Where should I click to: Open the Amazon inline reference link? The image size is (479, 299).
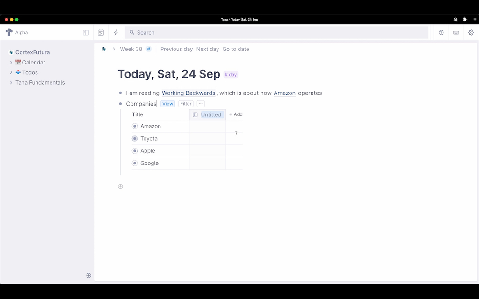pyautogui.click(x=284, y=93)
